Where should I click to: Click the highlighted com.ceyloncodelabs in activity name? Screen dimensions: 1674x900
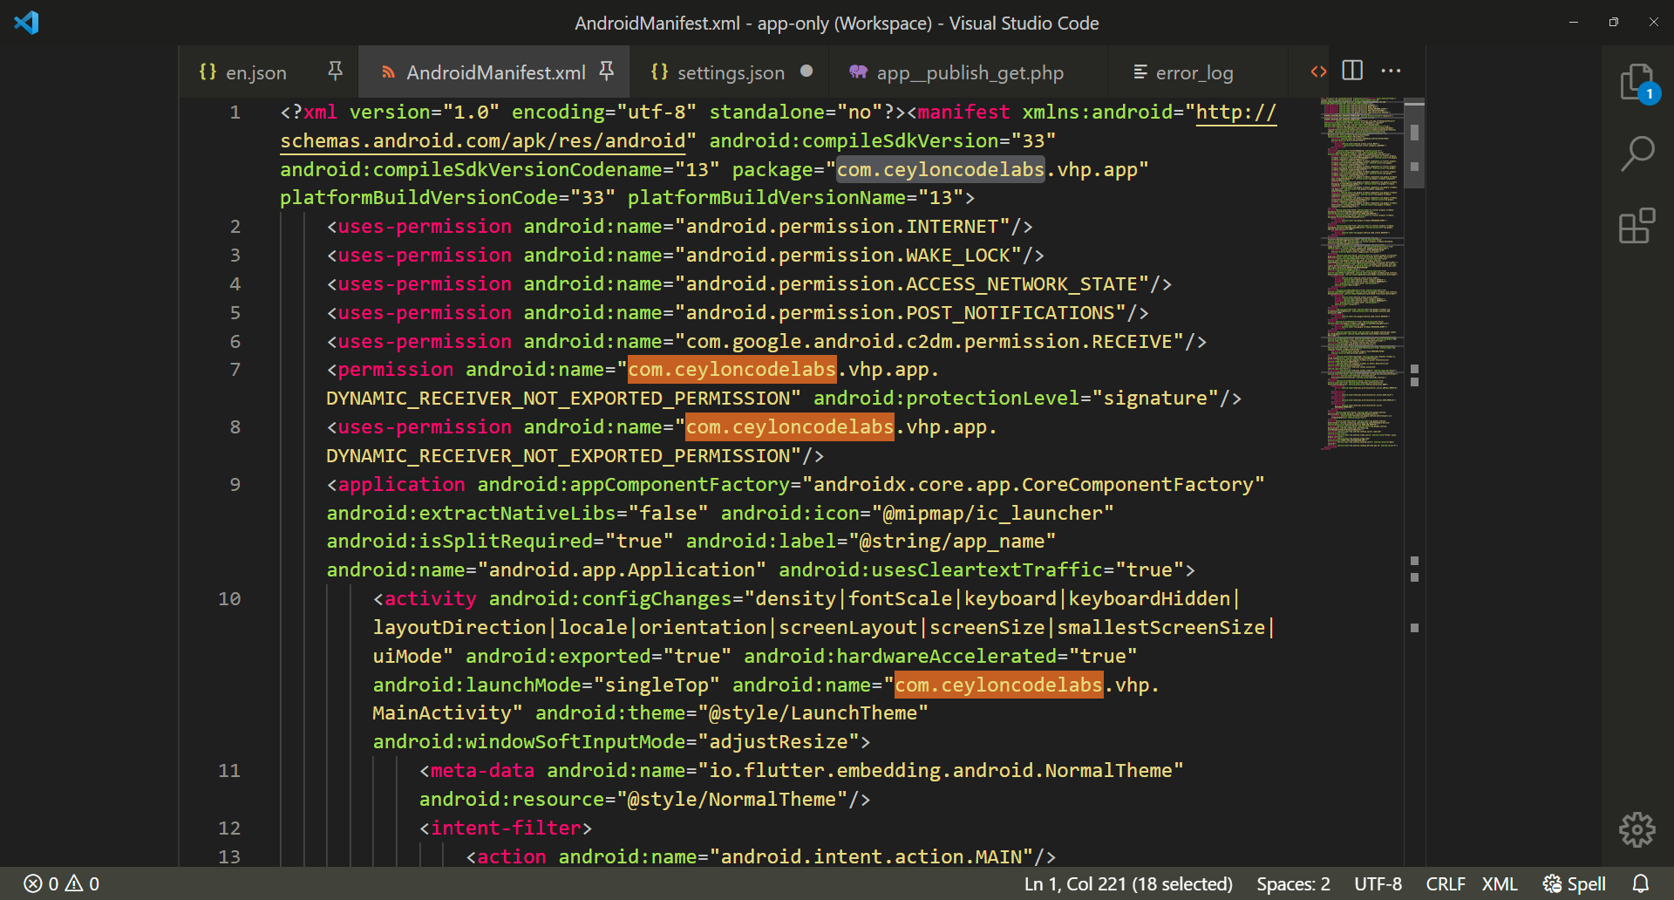point(998,685)
